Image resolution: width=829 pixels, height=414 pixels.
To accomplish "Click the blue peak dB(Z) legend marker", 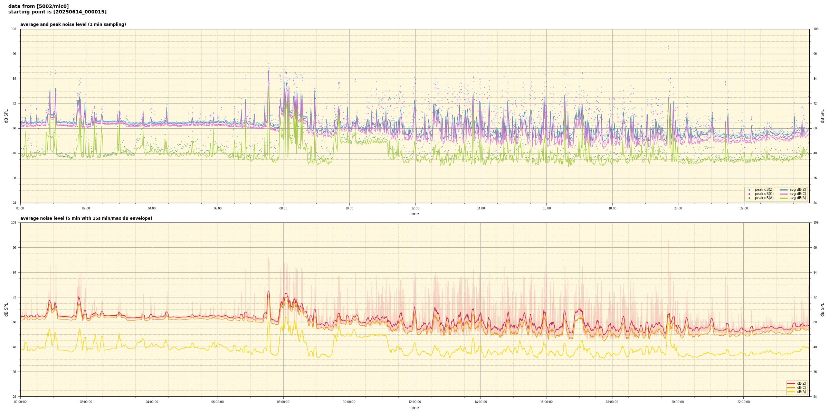I will coord(749,190).
